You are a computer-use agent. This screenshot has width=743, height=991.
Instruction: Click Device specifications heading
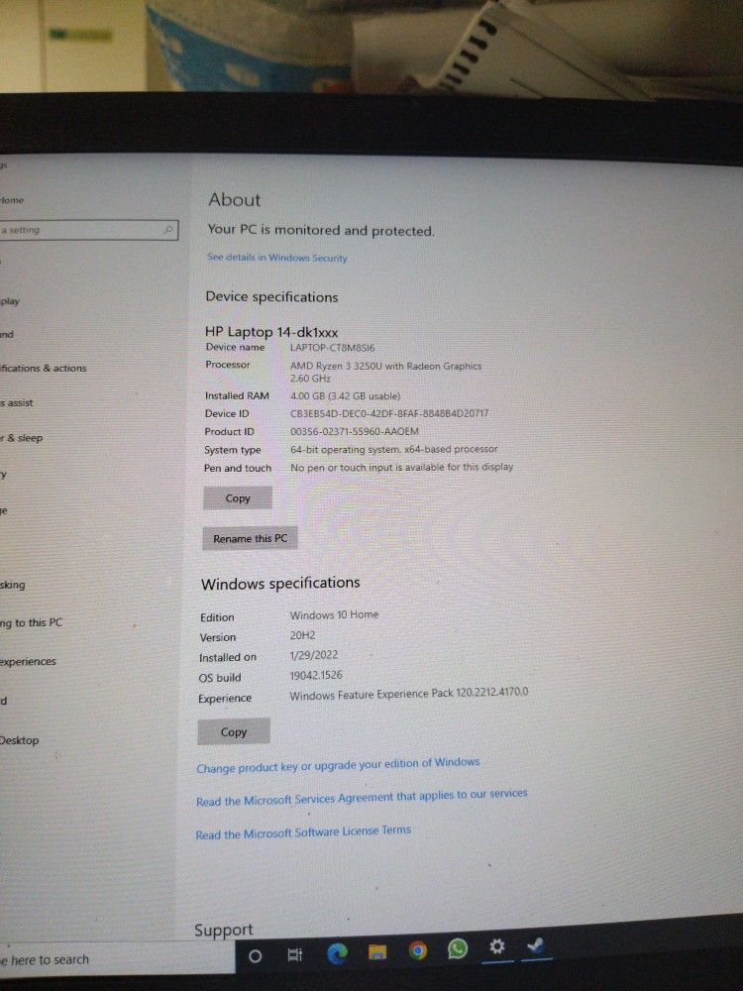point(271,296)
